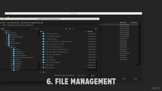Select Creative Cloud Files in the tree

coord(21,56)
